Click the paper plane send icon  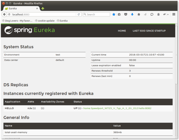coord(145,14)
